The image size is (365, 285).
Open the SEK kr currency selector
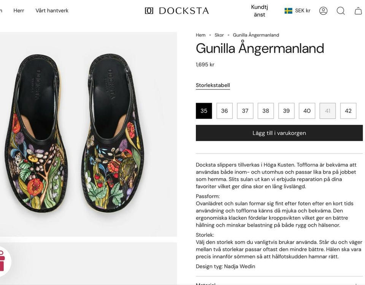tap(303, 11)
